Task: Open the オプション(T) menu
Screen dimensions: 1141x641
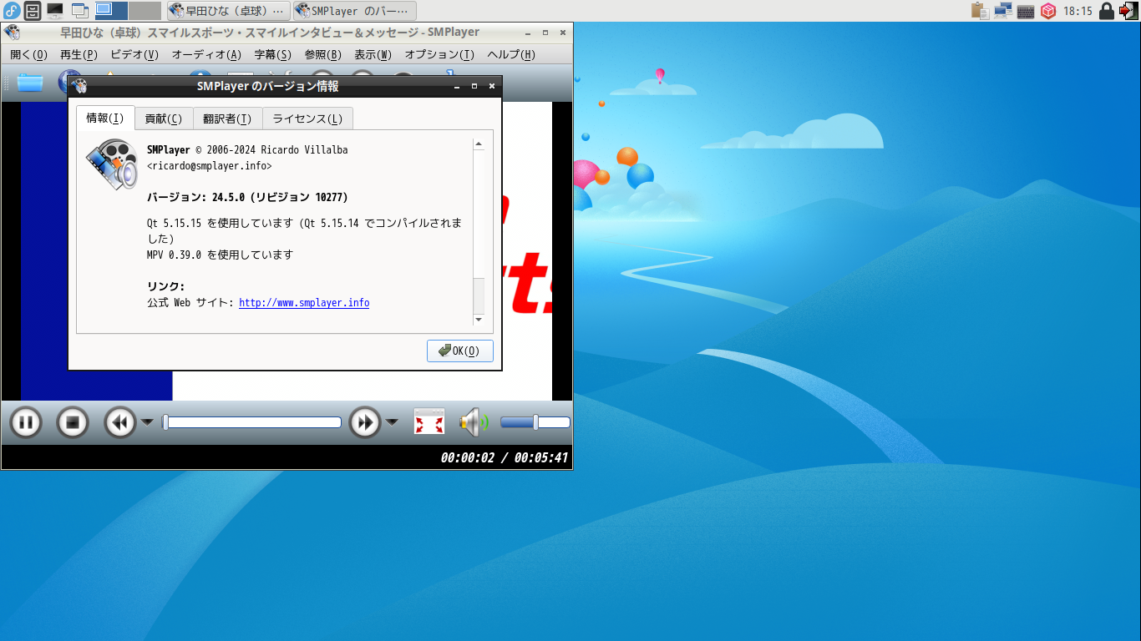Action: [x=439, y=55]
